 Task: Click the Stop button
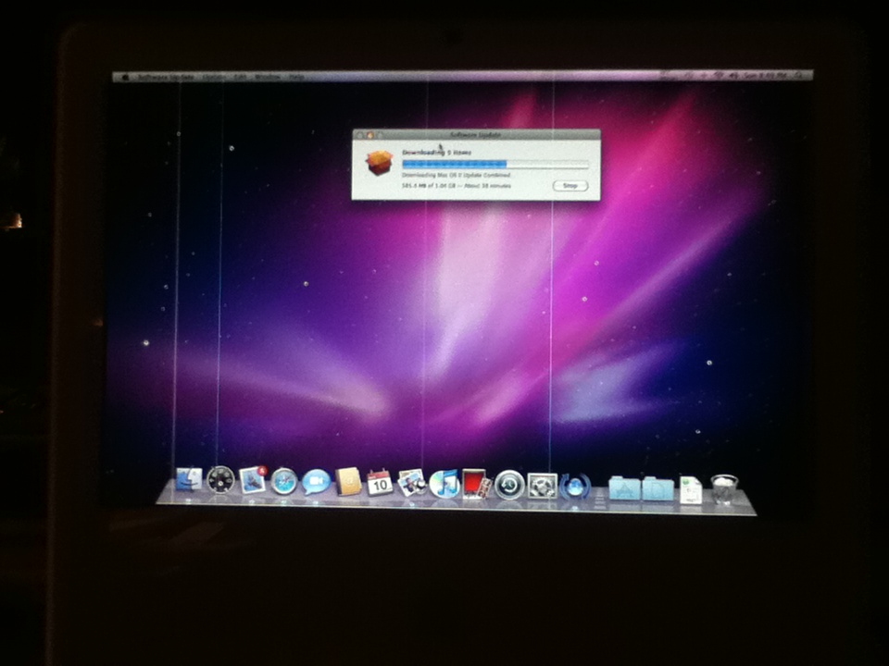pos(570,186)
